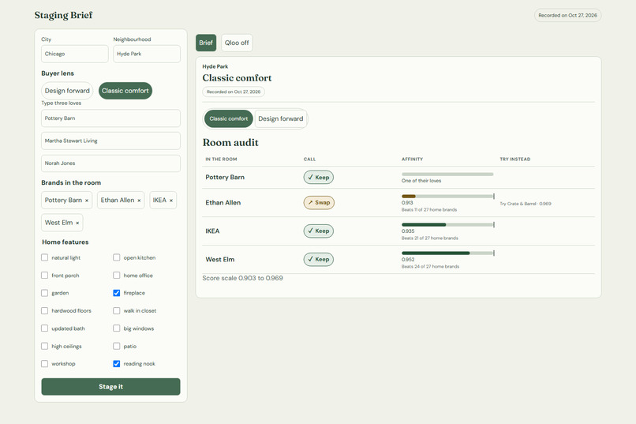Click the Recorded on date badge under Classic comfort
Image resolution: width=636 pixels, height=424 pixels.
click(234, 92)
